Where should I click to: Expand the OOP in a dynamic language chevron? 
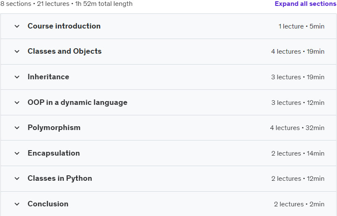[x=17, y=103]
